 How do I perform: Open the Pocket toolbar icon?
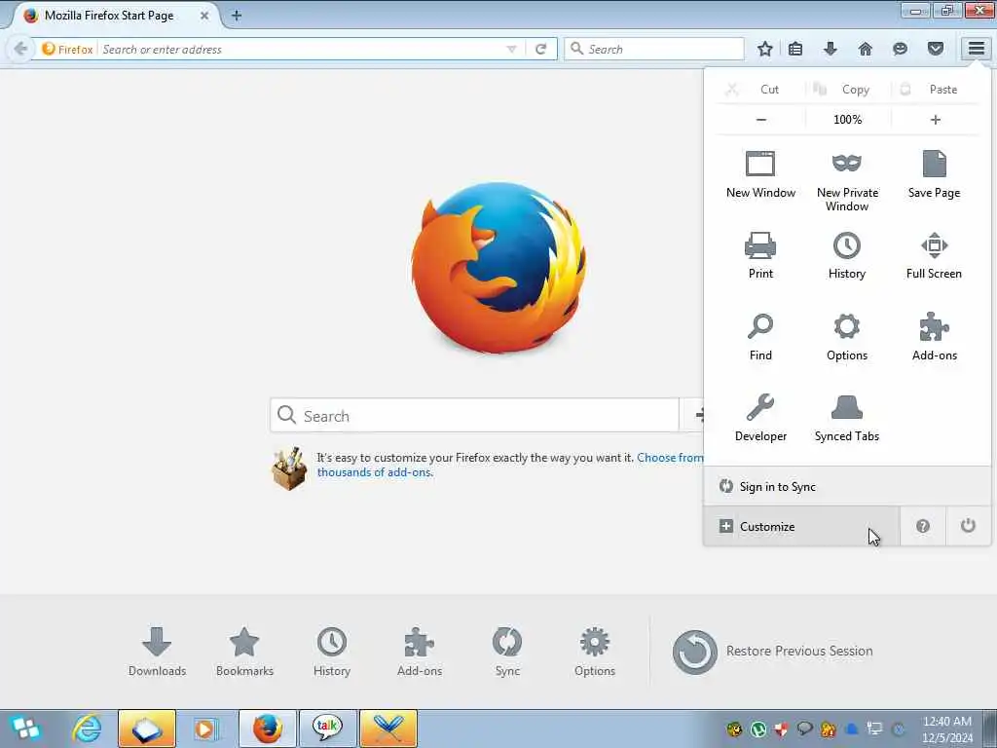936,49
